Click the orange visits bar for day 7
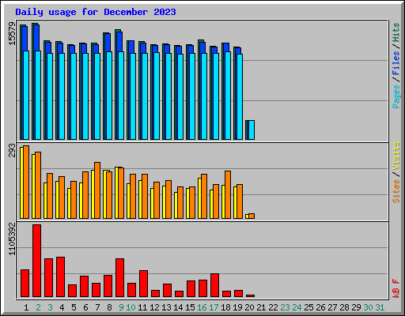 (97, 190)
